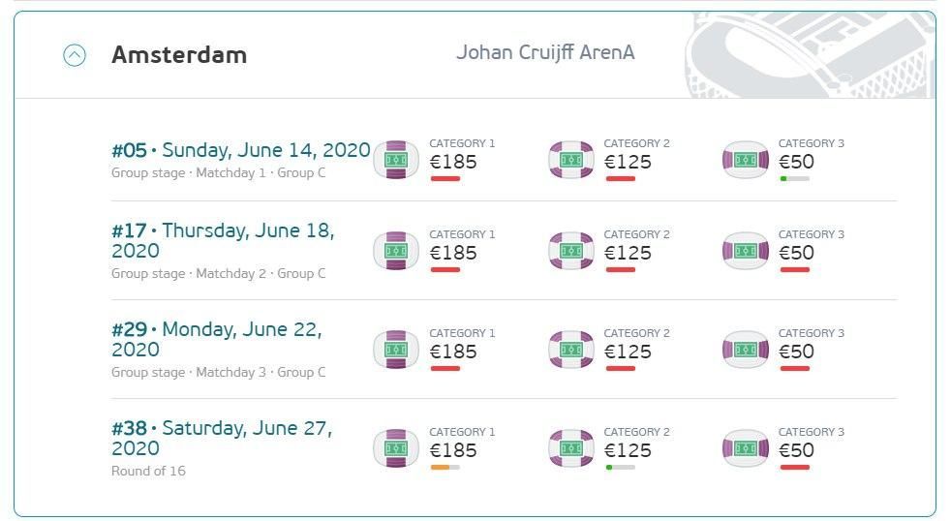951x521 pixels.
Task: Click the Johan Cruijff ArenA venue name
Action: click(545, 52)
